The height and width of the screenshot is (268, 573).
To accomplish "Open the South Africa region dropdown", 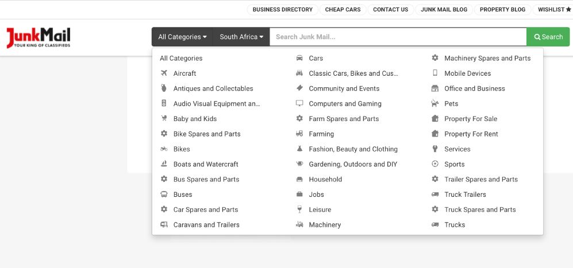I will (x=241, y=37).
